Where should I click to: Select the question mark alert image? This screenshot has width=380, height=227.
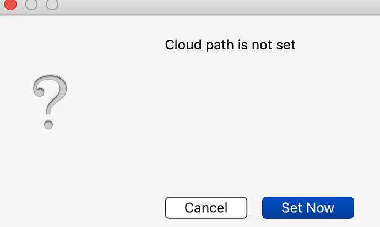click(50, 102)
